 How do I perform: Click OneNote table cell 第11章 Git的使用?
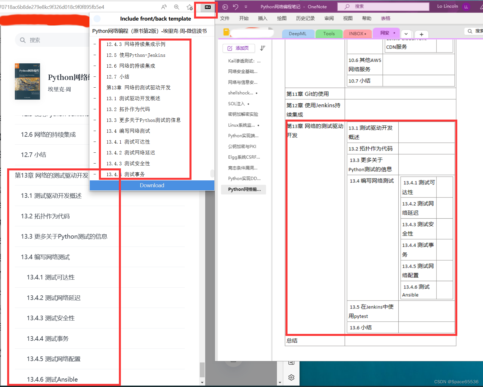[x=315, y=94]
